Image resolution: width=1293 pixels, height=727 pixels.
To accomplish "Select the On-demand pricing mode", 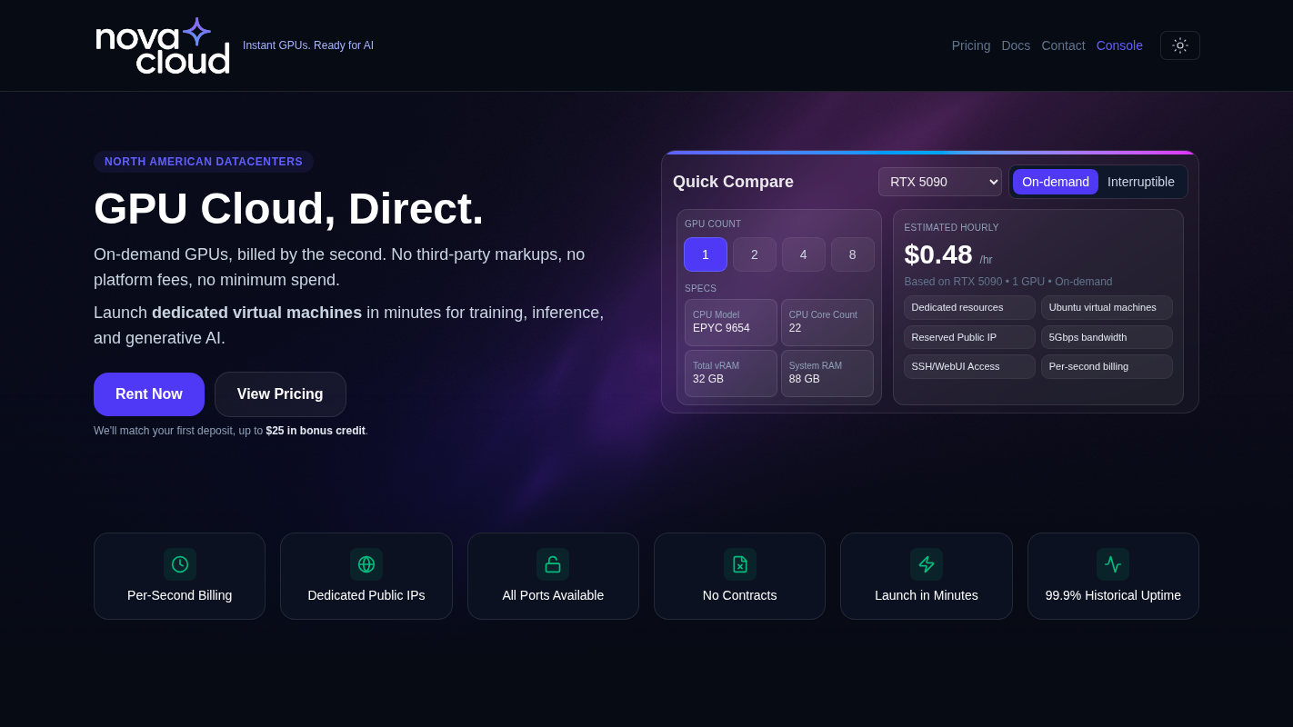I will click(x=1056, y=182).
